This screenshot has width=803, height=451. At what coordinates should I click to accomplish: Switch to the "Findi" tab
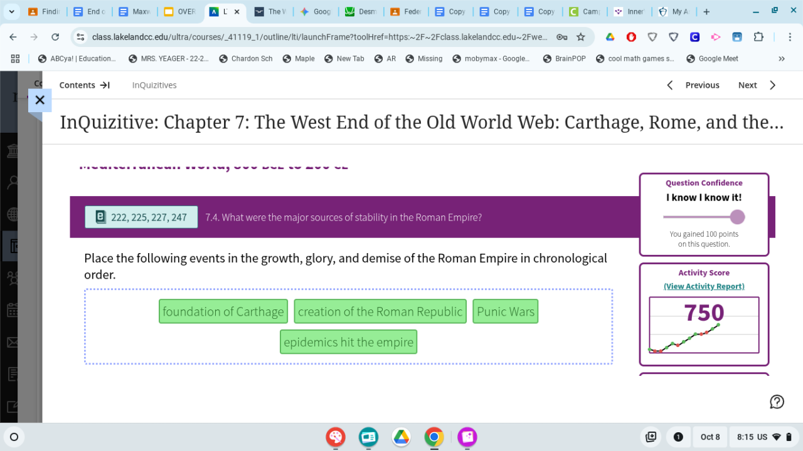tap(44, 11)
